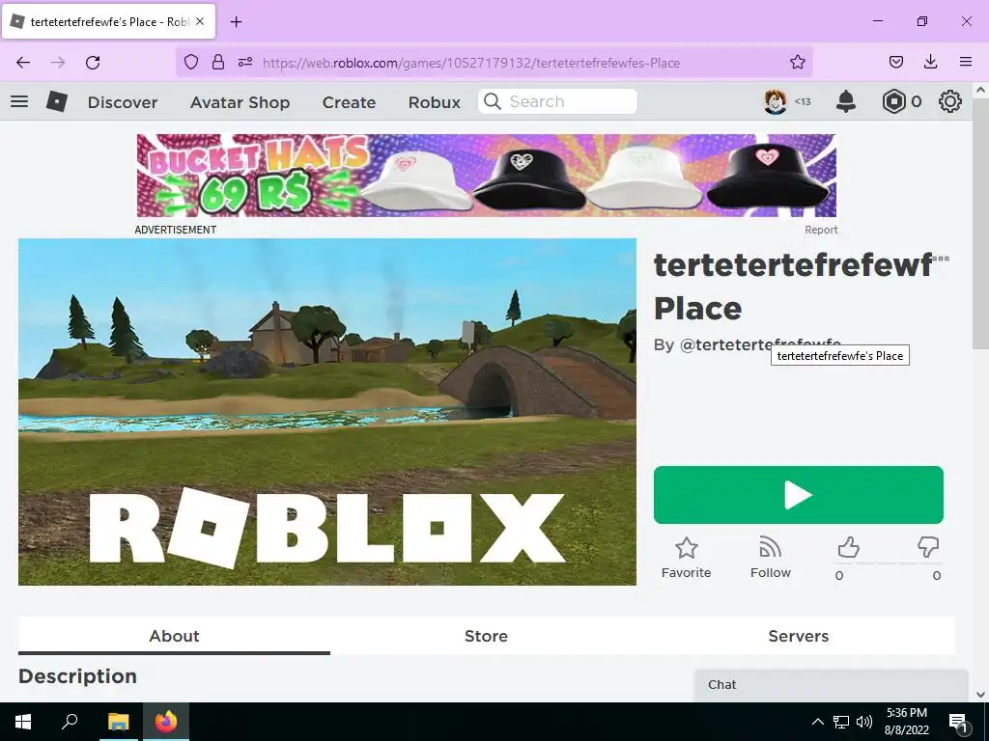Switch to the About tab
989x741 pixels.
point(174,636)
